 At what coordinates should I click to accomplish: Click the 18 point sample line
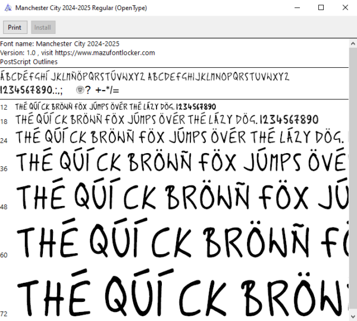click(167, 119)
